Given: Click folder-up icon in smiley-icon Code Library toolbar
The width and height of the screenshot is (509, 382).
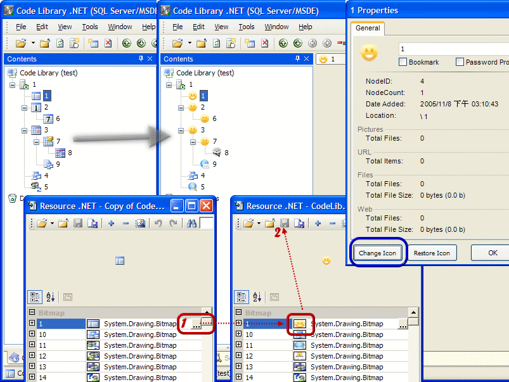Looking at the screenshot, I should [202, 43].
